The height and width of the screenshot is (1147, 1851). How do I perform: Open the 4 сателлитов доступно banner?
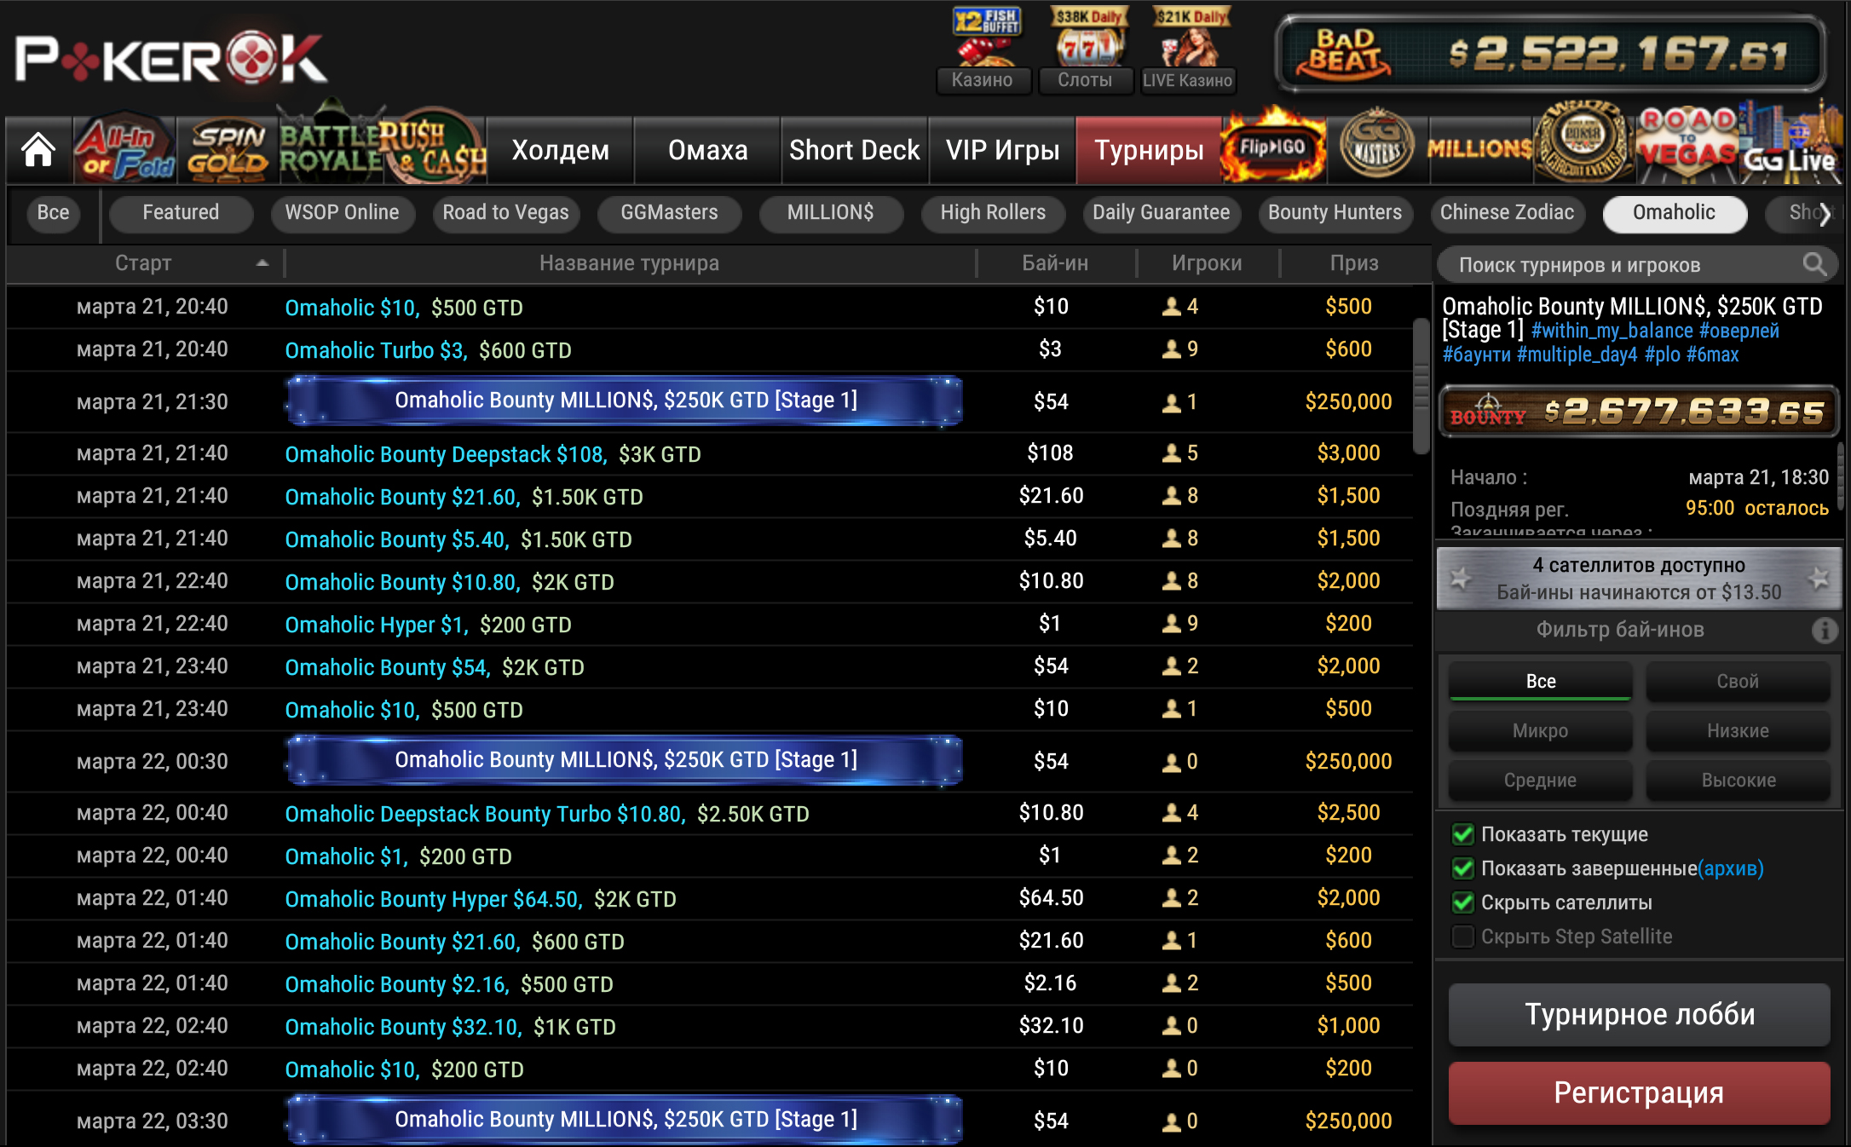tap(1638, 579)
